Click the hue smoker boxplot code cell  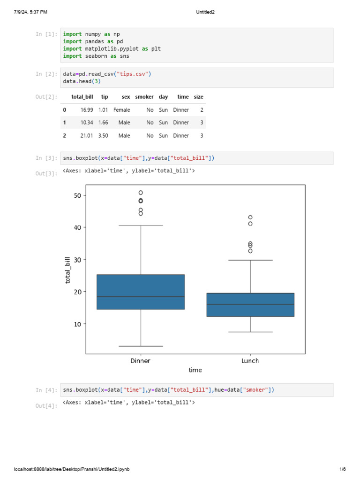pos(197,390)
